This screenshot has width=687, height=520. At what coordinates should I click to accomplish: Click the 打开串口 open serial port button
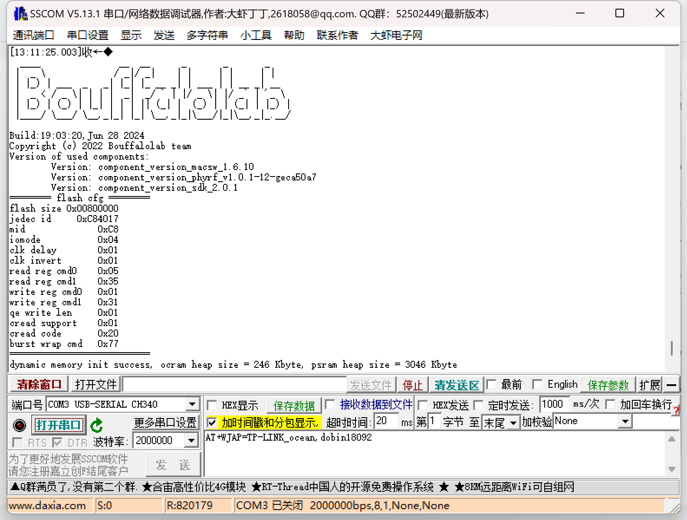tap(59, 425)
